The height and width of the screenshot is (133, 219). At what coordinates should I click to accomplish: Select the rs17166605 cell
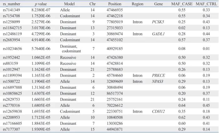[x=12, y=124]
